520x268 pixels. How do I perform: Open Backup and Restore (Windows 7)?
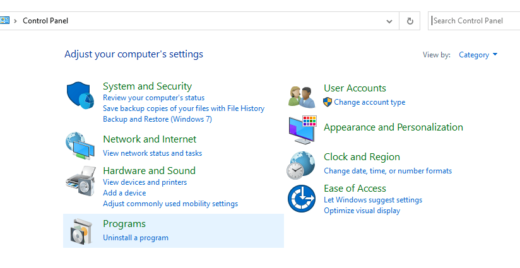click(157, 119)
